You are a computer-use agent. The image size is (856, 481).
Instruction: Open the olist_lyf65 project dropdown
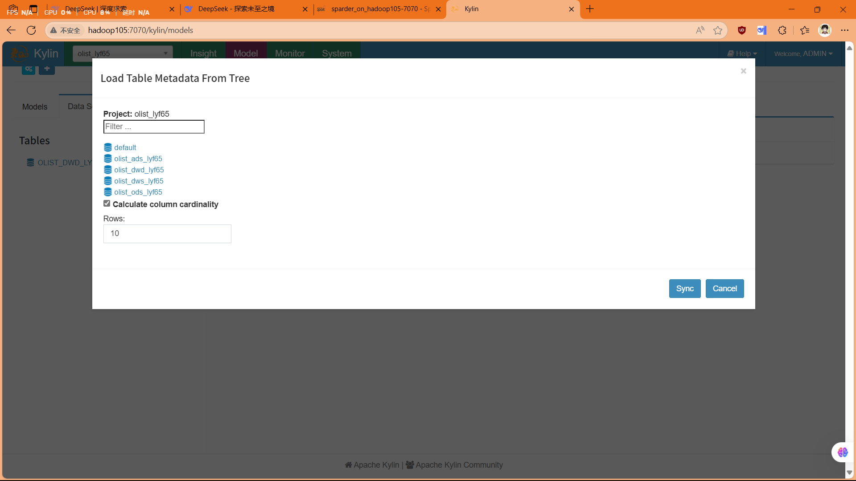(123, 53)
